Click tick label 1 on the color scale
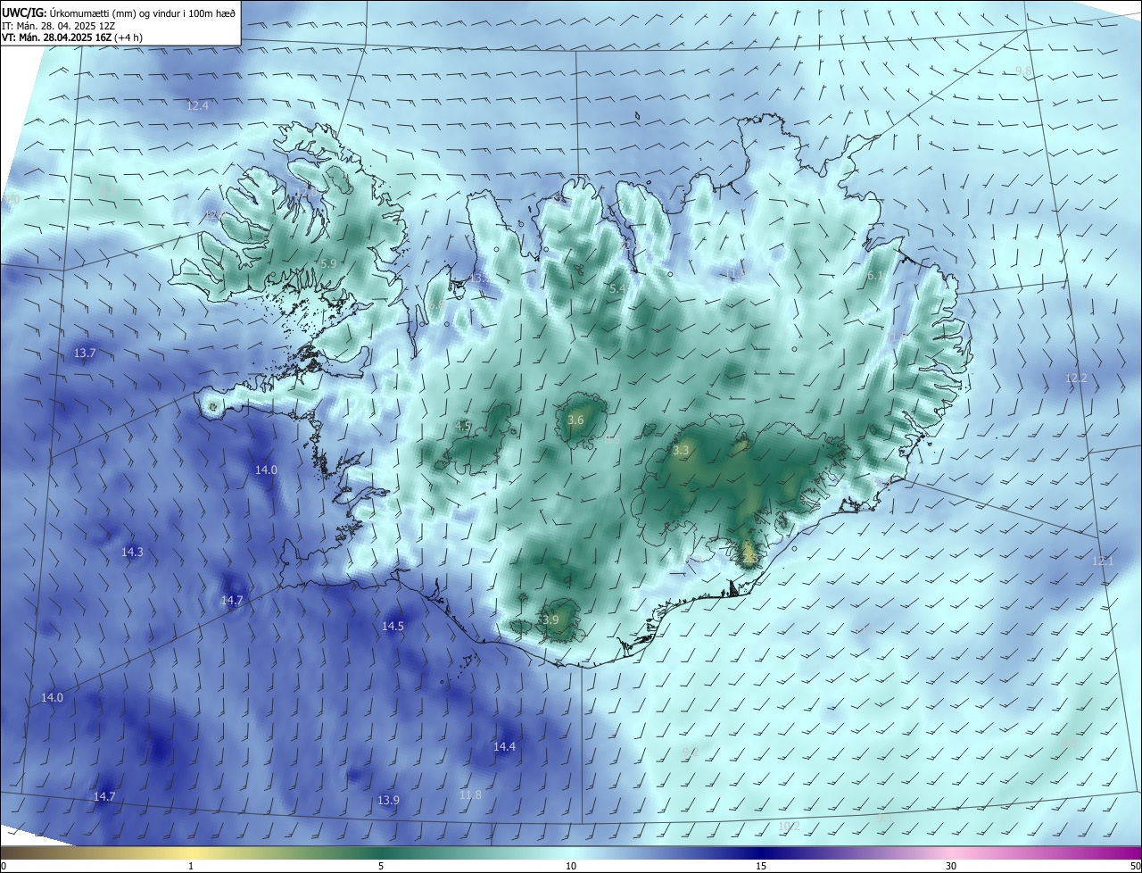Screen dimensions: 1142x873 pyautogui.click(x=191, y=866)
